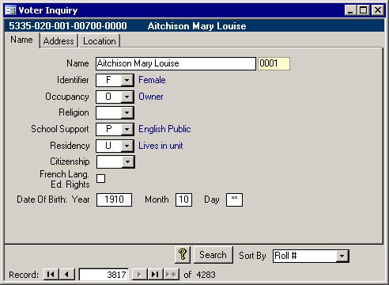Click the 'Owner' occupancy description text
This screenshot has width=389, height=285.
151,97
